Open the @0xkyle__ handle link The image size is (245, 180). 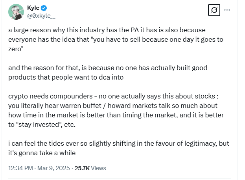(x=41, y=16)
